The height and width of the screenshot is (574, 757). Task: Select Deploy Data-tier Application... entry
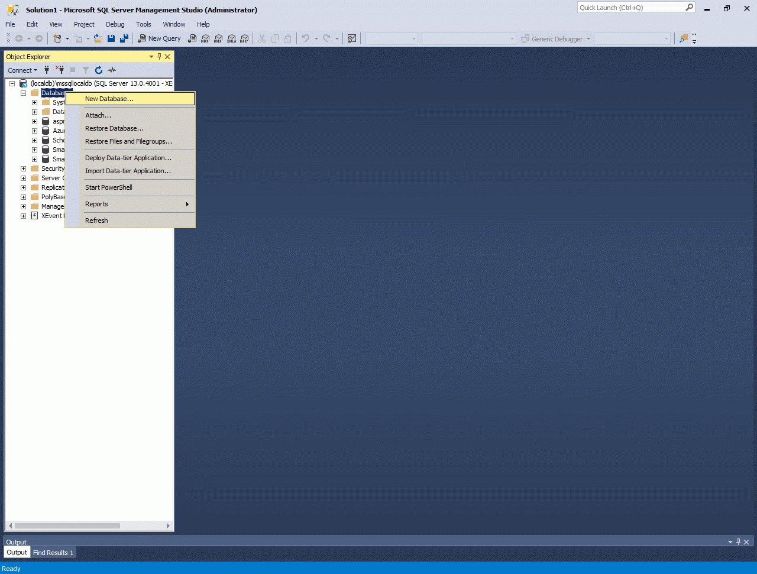point(130,158)
